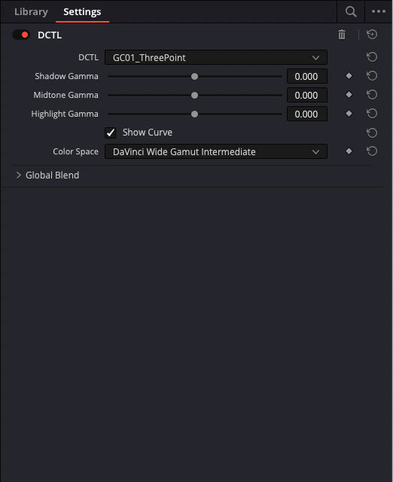Switch to the Library tab
Image resolution: width=393 pixels, height=482 pixels.
pos(31,12)
